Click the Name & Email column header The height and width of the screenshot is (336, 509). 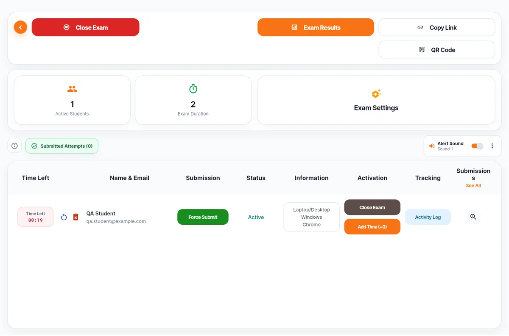point(129,178)
